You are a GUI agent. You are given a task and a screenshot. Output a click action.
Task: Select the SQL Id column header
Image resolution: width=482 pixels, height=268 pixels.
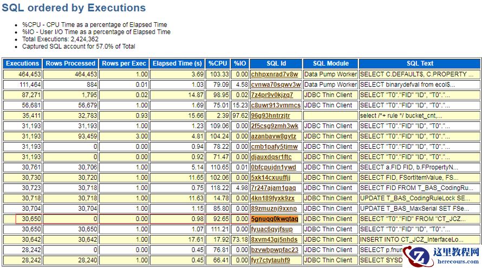tap(276, 64)
